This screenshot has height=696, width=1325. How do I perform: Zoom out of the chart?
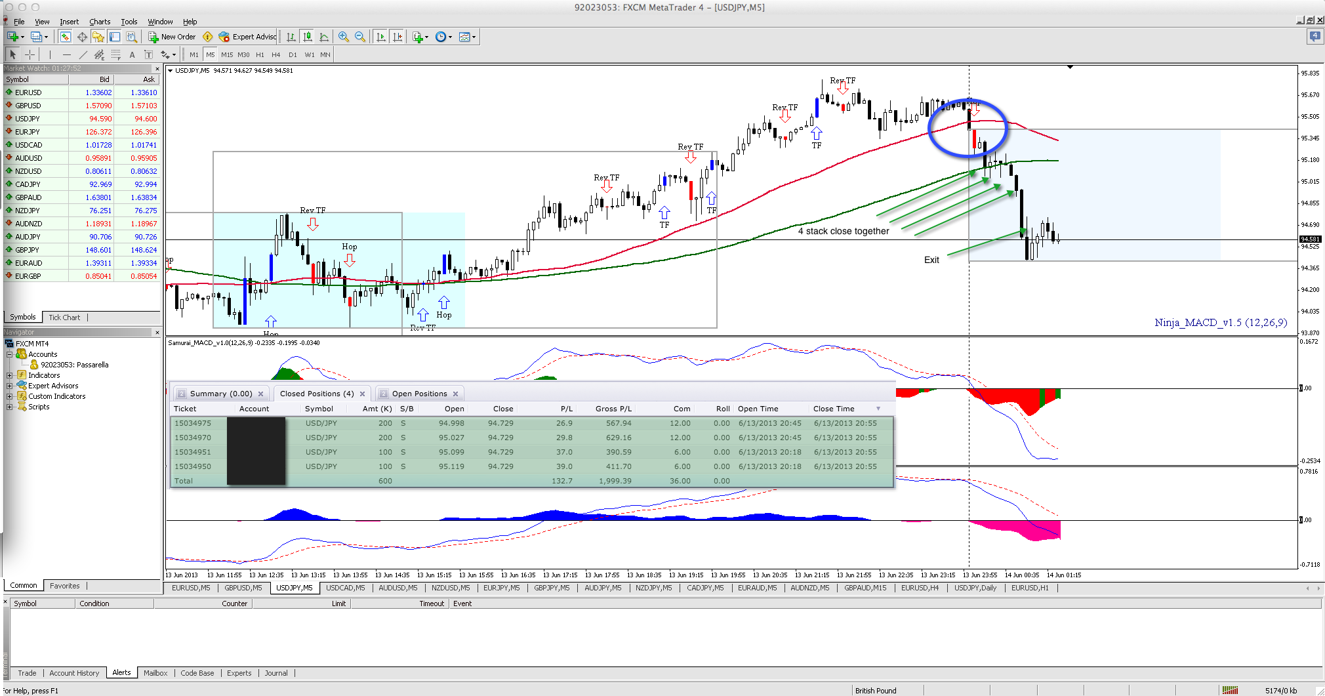360,37
